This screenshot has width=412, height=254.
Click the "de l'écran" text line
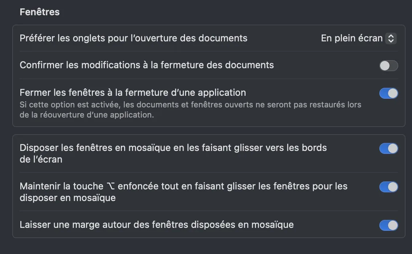coord(41,159)
